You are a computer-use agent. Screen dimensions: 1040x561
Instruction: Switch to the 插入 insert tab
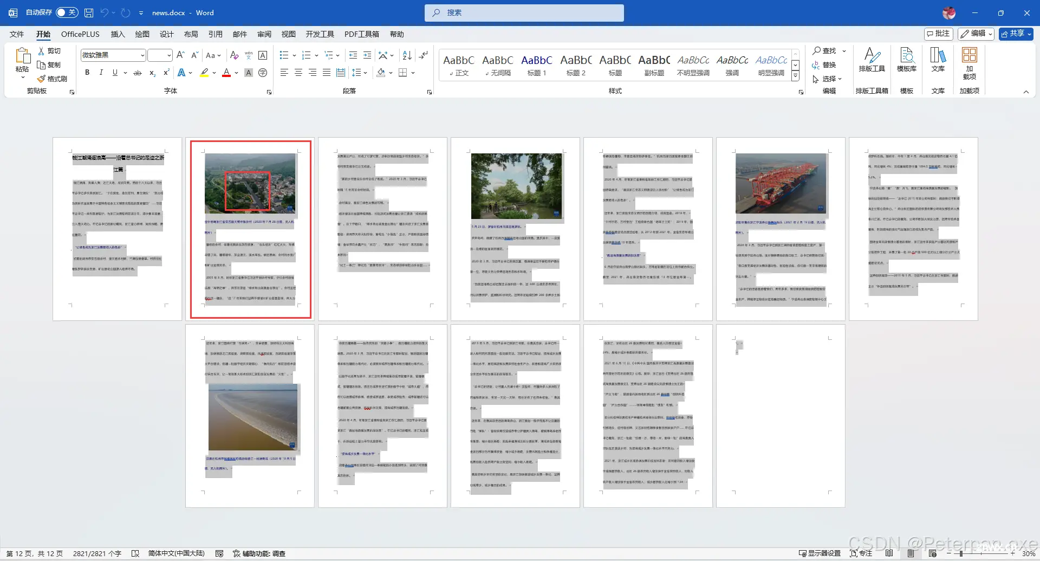pyautogui.click(x=118, y=34)
